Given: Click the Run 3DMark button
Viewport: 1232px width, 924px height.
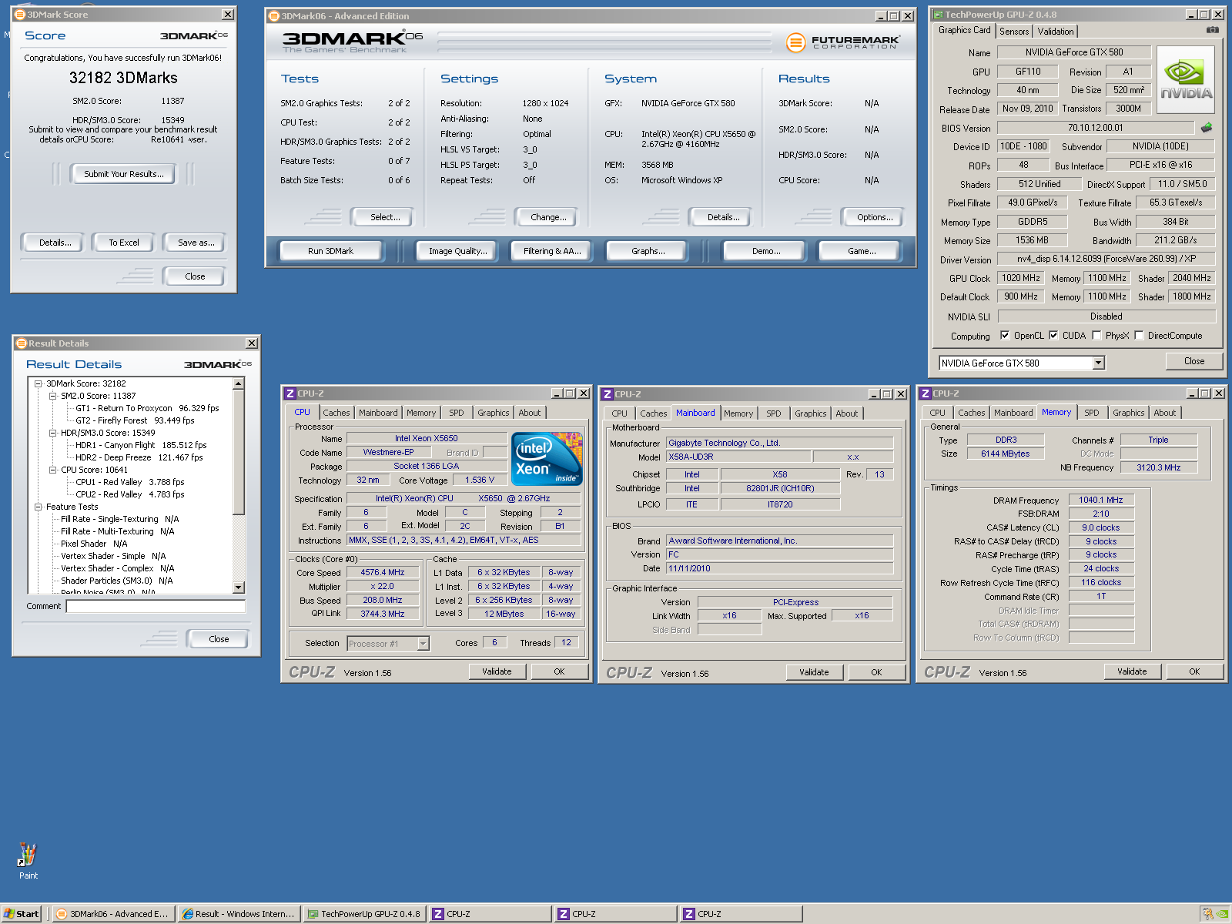Looking at the screenshot, I should [330, 251].
